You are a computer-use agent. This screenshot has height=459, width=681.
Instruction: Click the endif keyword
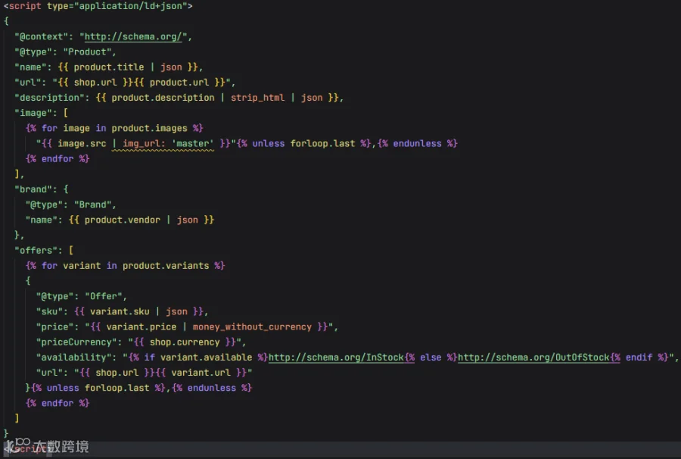coord(639,358)
